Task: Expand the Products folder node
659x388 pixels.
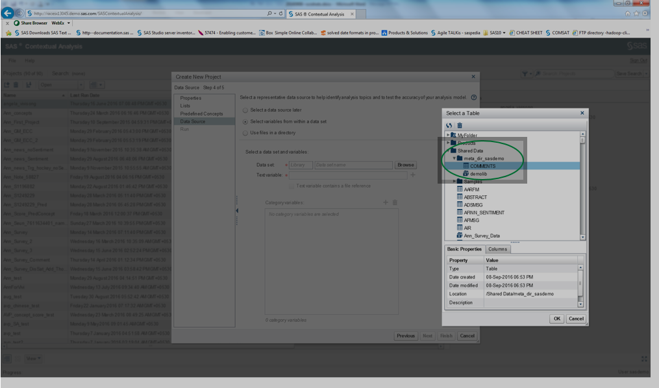Action: click(x=448, y=143)
